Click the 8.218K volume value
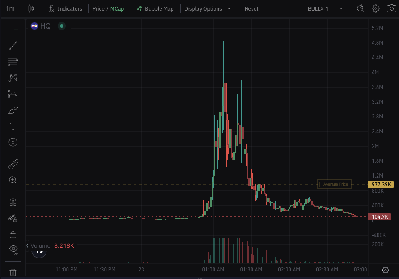The image size is (399, 279). (x=64, y=245)
